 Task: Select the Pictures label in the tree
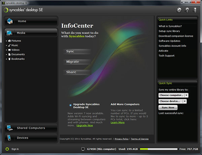click(x=16, y=41)
